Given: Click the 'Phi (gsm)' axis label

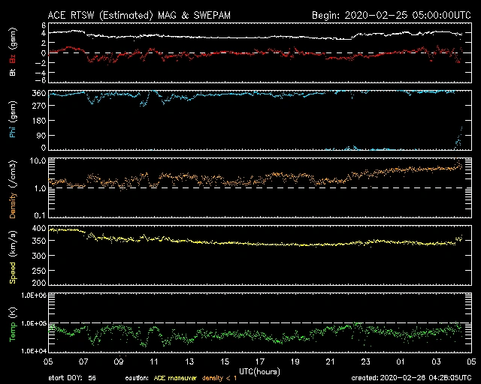Looking at the screenshot, I should click(x=13, y=119).
